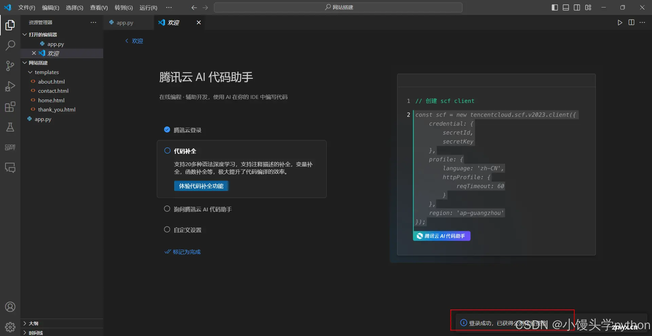Open the Source Control view
Screen dimensions: 652x336
click(10, 66)
